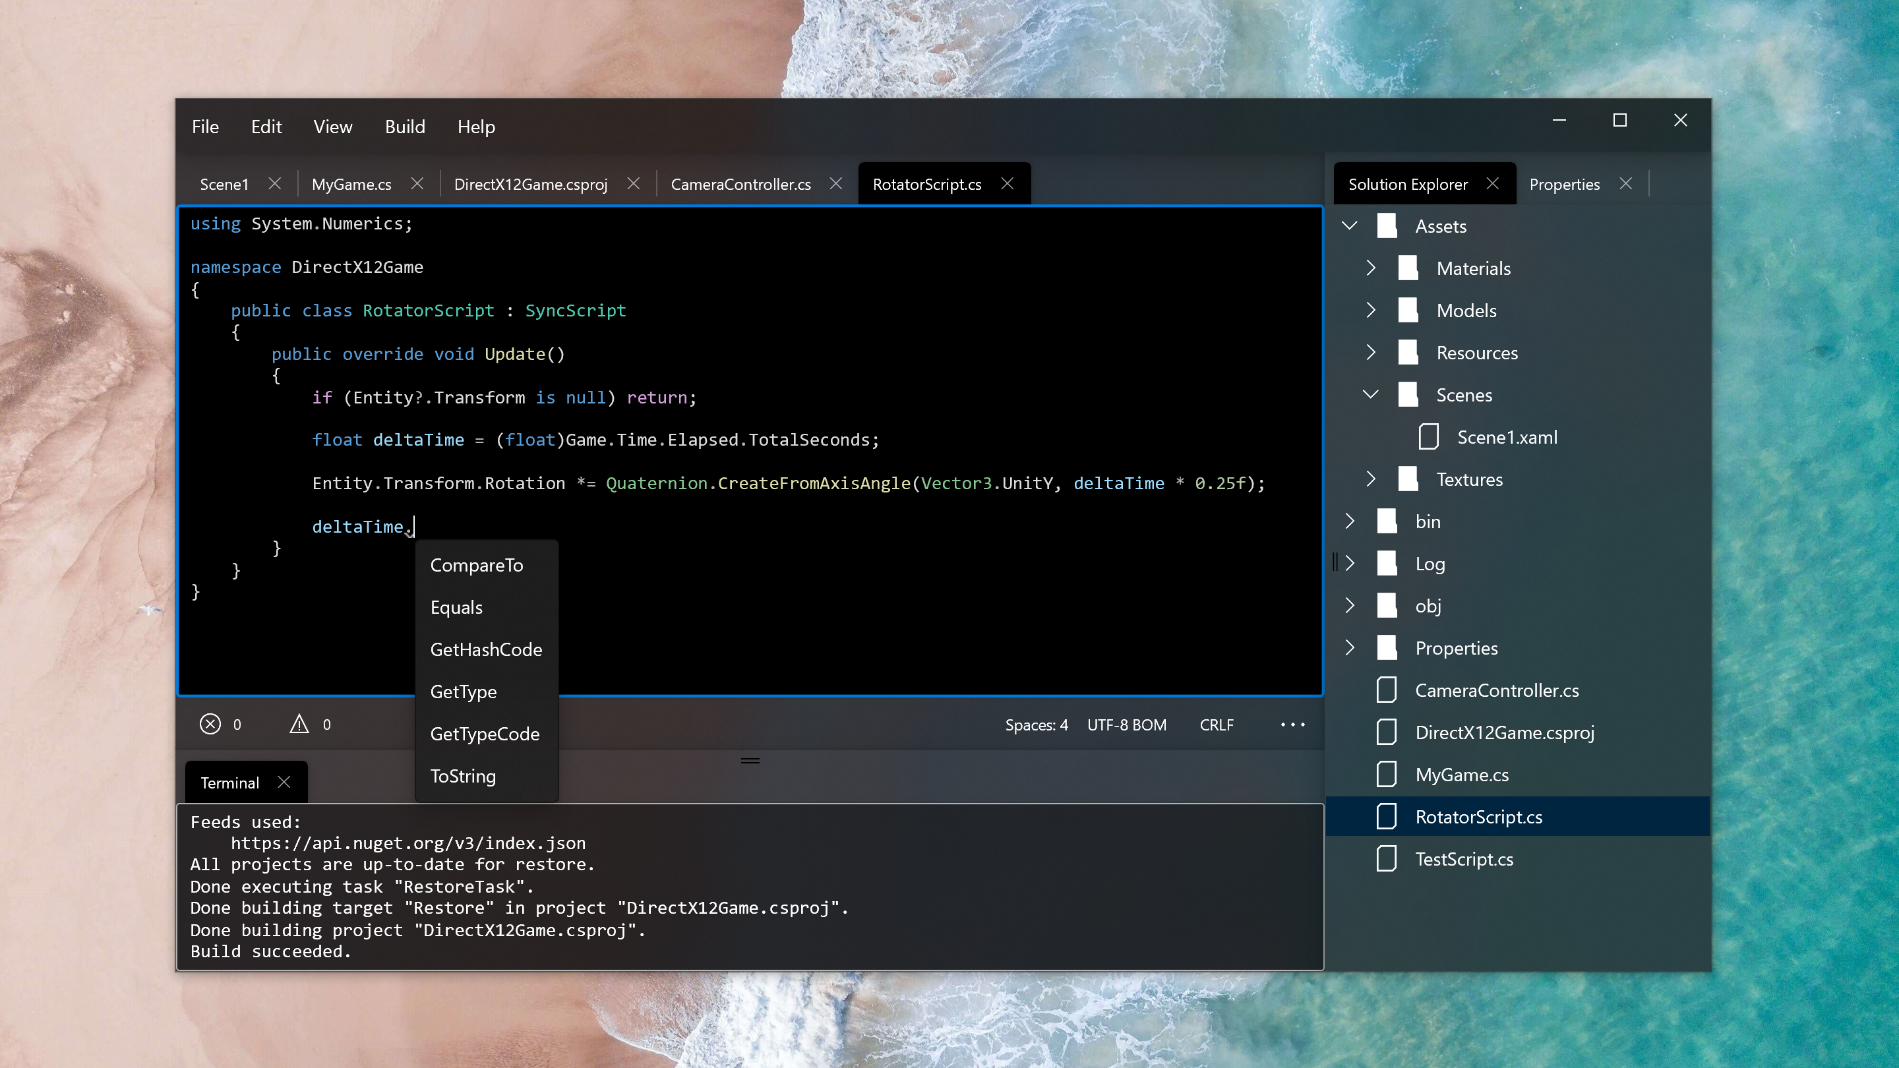Collapse the Scenes folder
Screen dimensions: 1899x1068
1370,394
